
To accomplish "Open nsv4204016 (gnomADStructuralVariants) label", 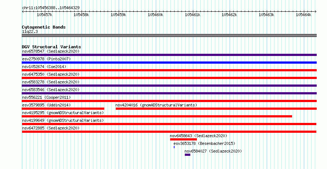I will click(x=156, y=105).
